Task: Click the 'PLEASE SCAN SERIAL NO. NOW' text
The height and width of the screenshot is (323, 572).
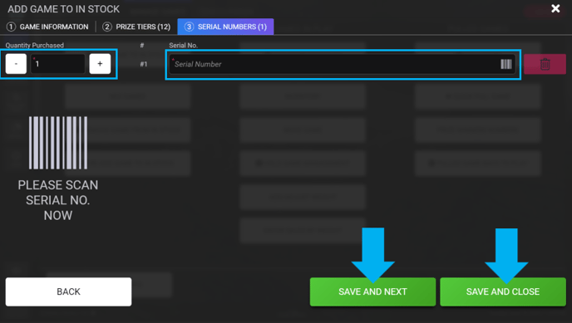Action: pos(58,200)
